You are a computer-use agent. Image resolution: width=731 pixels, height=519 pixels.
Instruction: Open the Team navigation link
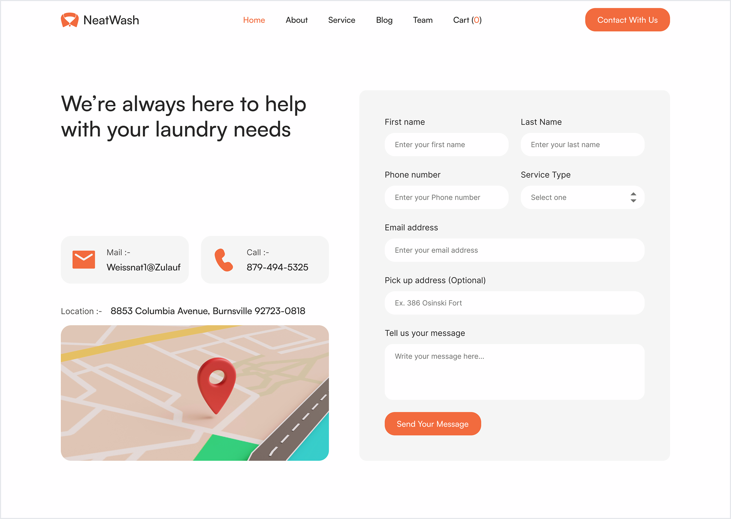423,20
